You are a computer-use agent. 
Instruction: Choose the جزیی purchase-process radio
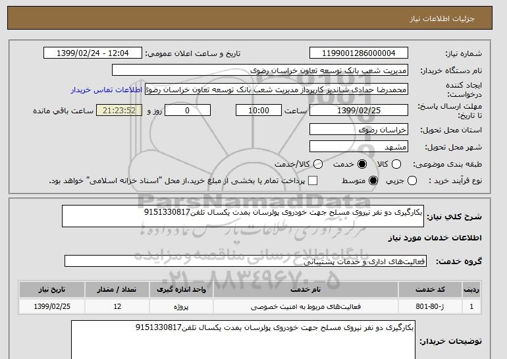pyautogui.click(x=412, y=180)
